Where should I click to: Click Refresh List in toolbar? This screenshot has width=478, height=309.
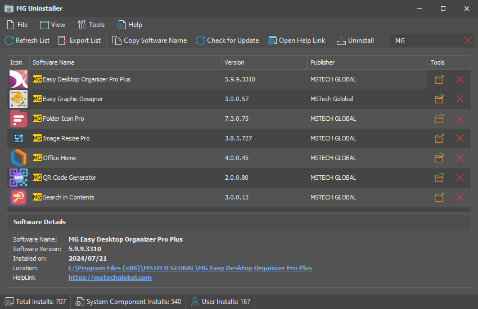click(27, 40)
